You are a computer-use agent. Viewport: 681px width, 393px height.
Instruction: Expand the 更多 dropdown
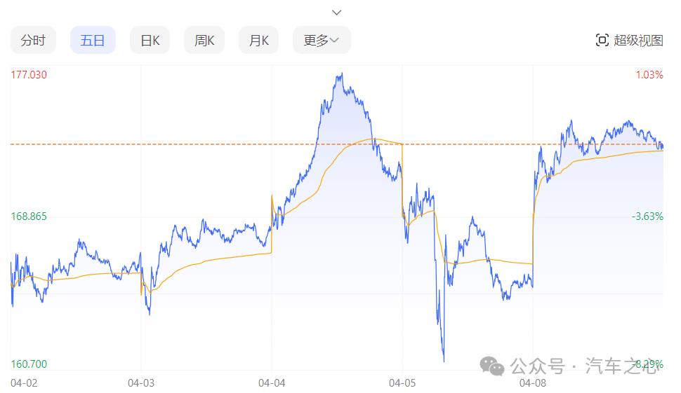[322, 41]
